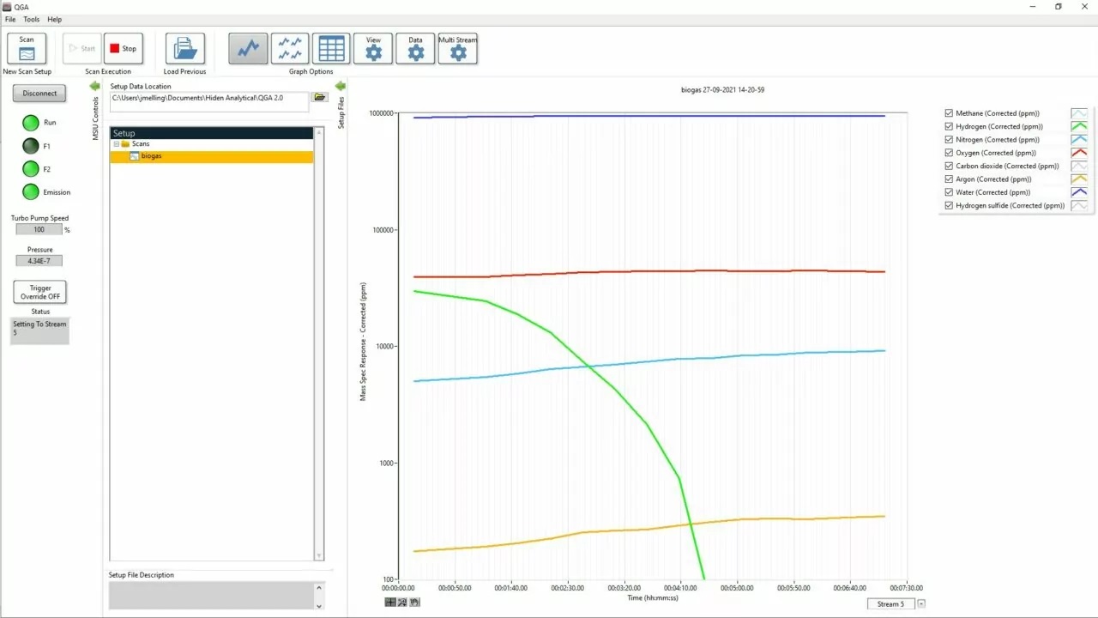Click the Trigger Override OFF button
Image resolution: width=1098 pixels, height=618 pixels.
(x=40, y=292)
